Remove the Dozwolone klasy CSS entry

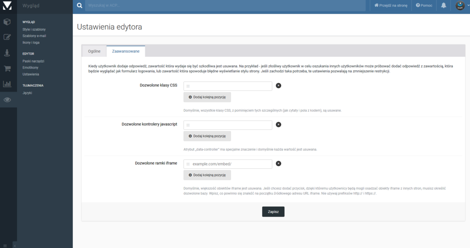[x=278, y=85]
